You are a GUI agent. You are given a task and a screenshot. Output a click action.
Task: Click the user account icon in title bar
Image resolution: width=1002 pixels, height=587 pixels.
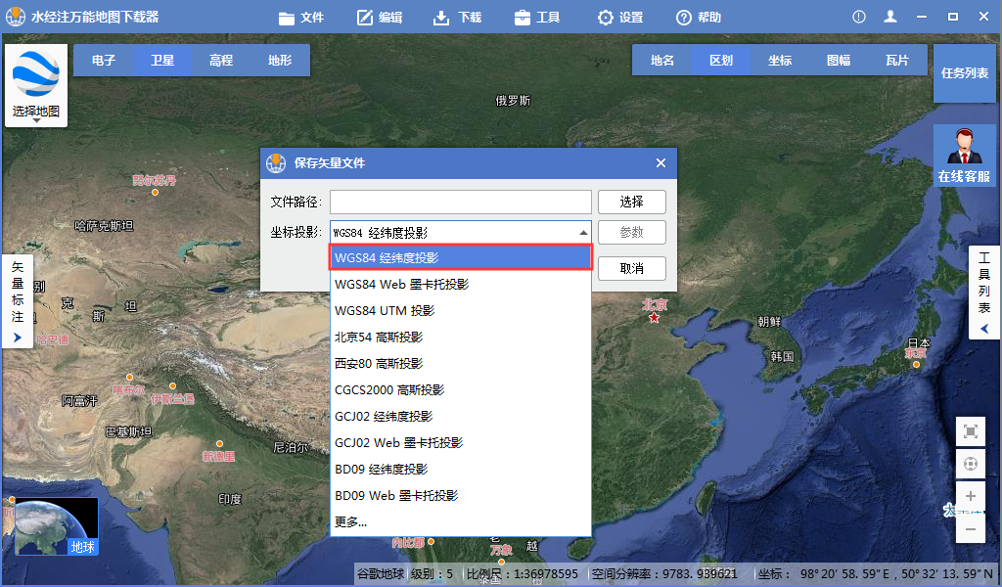tap(891, 16)
